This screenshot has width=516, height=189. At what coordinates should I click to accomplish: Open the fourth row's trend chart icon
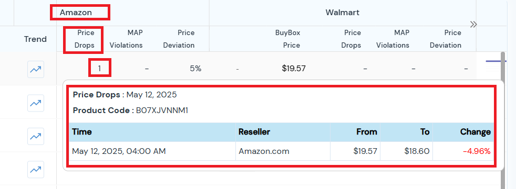pos(36,170)
